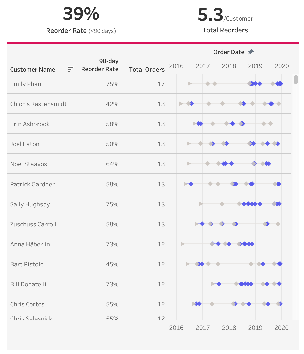
Task: Click the sort icon beside Customer Name
Action: [70, 69]
